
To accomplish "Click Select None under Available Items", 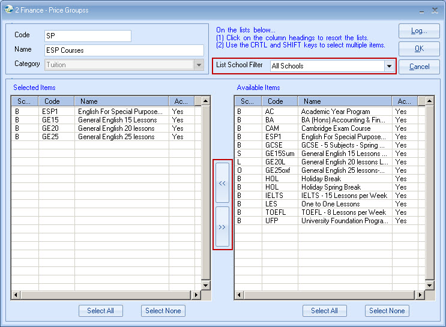I will point(387,311).
